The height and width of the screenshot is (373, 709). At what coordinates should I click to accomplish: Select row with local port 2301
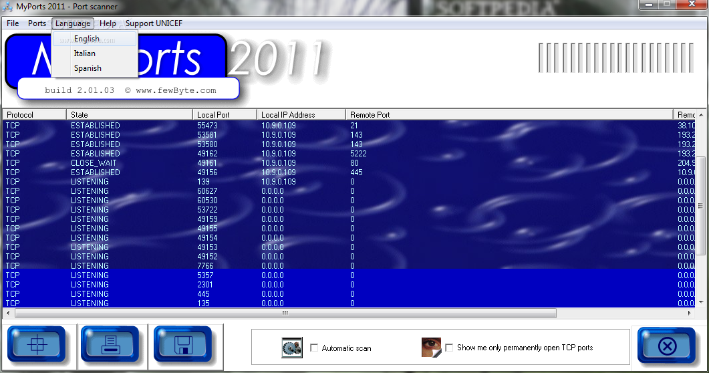[349, 284]
